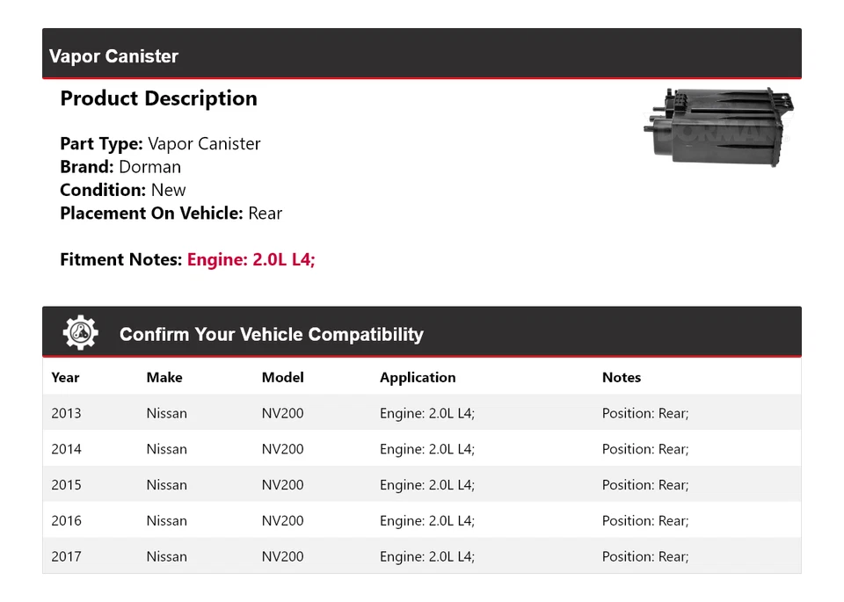Click Engine: 2.0L L4; in 2015 row
844x602 pixels.
(x=427, y=485)
